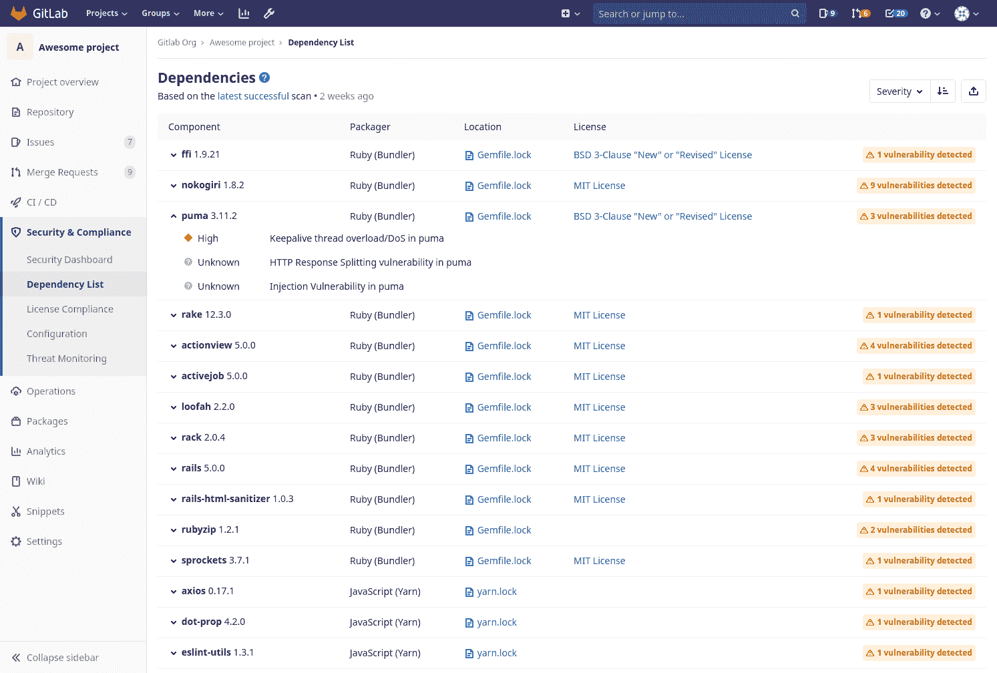Image resolution: width=997 pixels, height=673 pixels.
Task: Click the sort direction icon beside Severity
Action: pos(942,91)
